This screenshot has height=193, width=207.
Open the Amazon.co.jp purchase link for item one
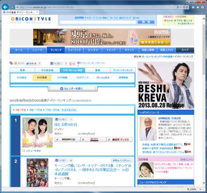click(x=67, y=139)
